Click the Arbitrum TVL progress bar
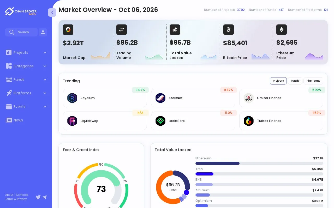Viewport: 334px width, 208px height. pos(259,195)
